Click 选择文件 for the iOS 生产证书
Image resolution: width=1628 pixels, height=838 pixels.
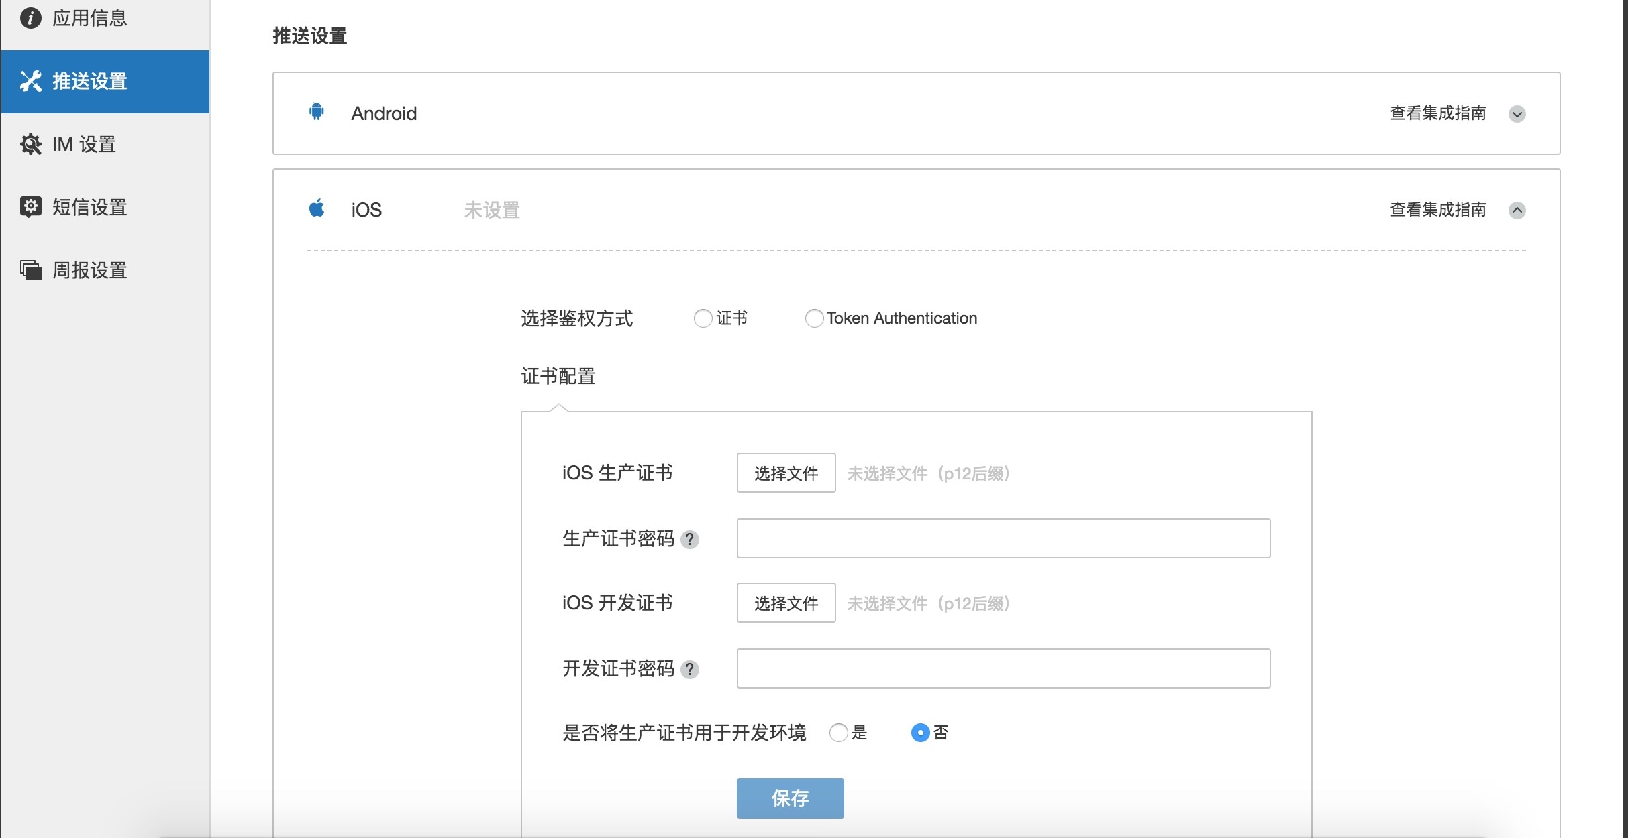click(785, 473)
